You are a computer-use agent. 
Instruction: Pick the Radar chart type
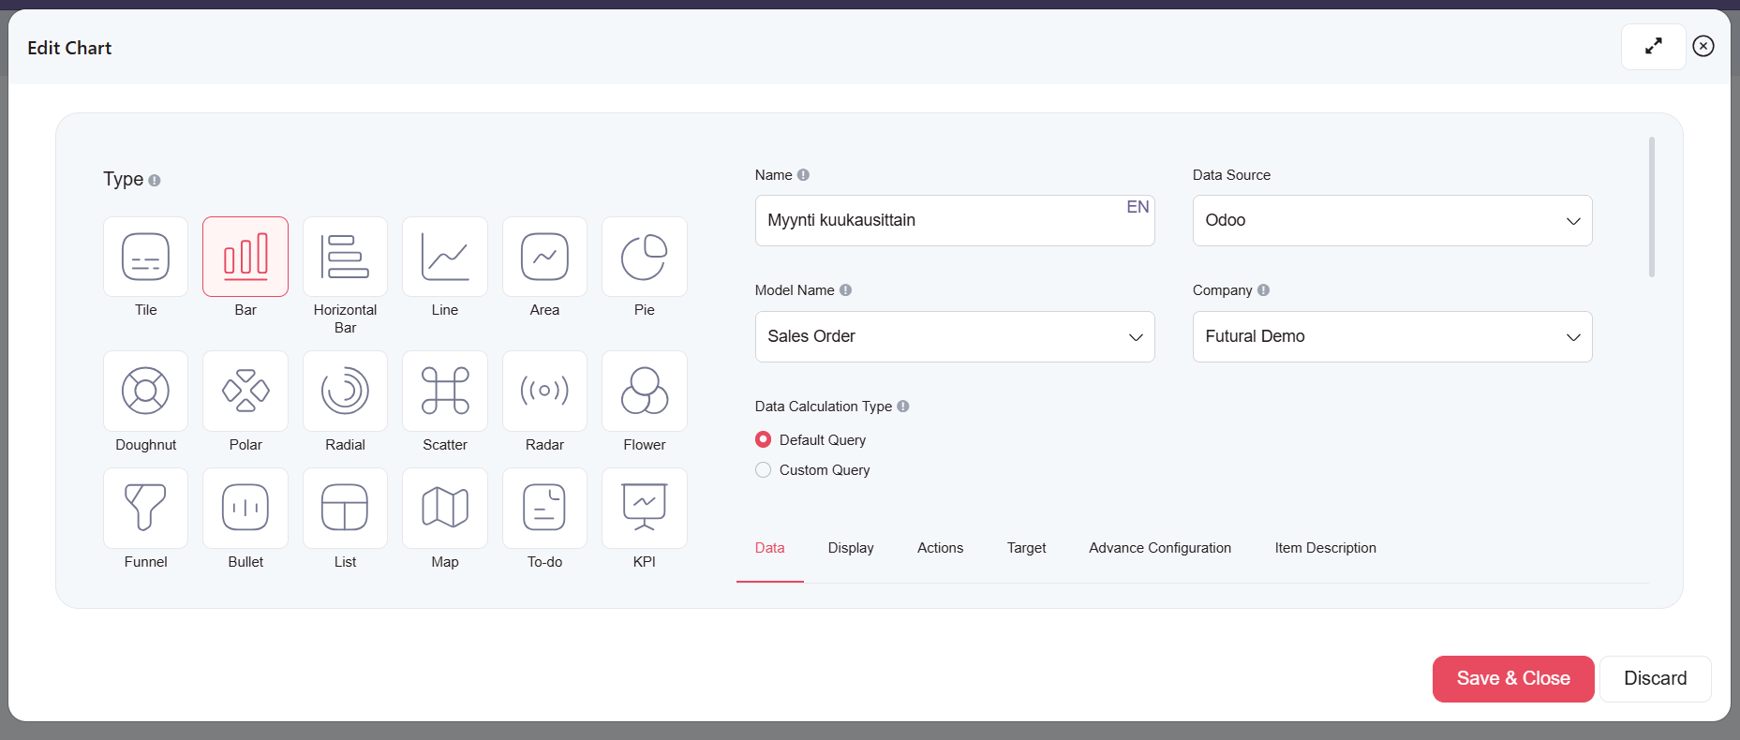click(x=544, y=391)
